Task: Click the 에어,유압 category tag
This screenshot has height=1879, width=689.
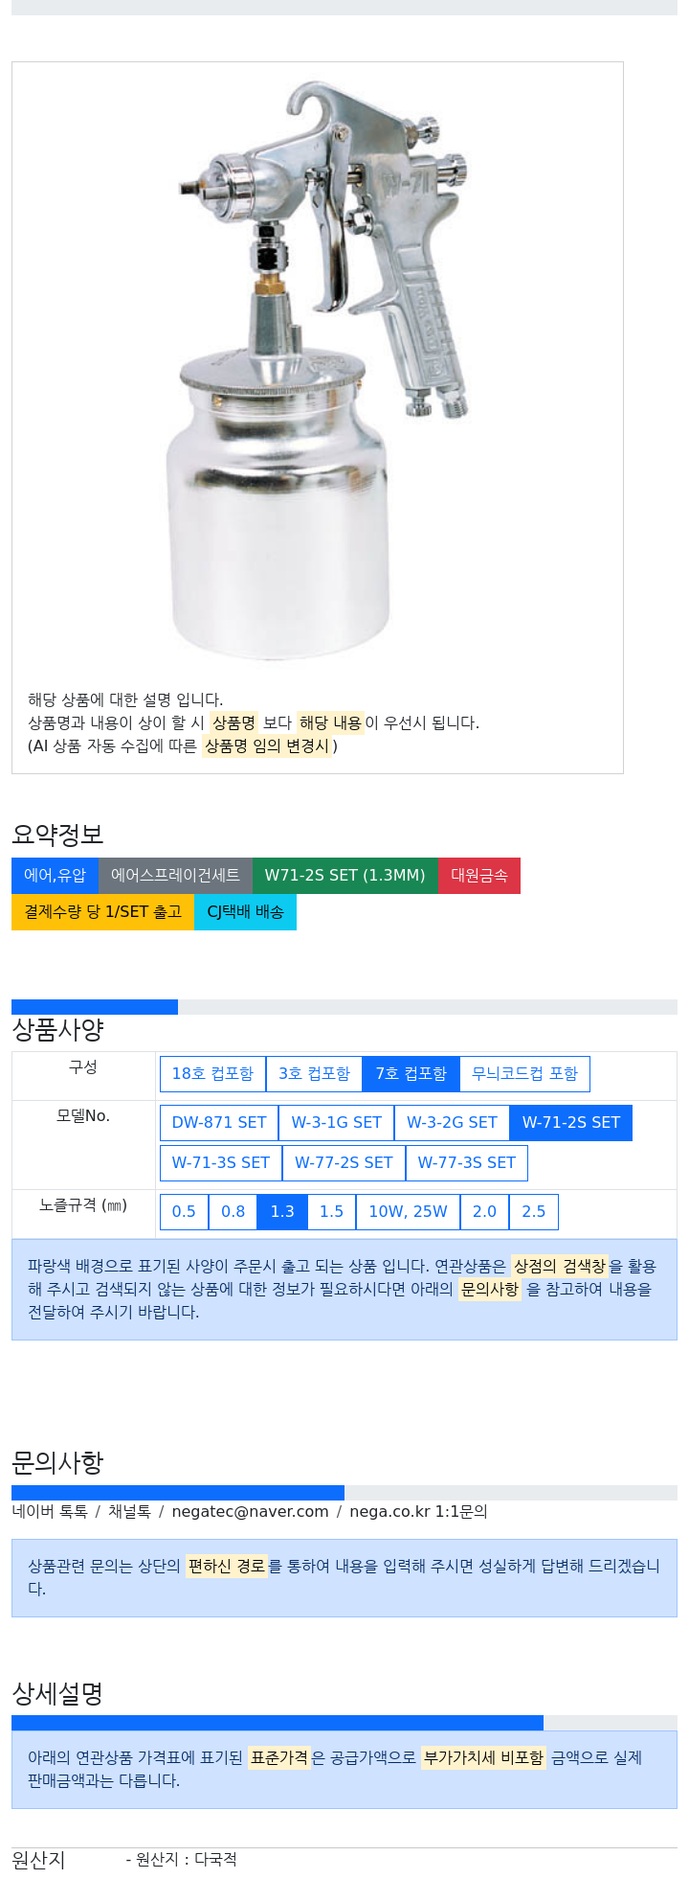Action: pyautogui.click(x=55, y=875)
